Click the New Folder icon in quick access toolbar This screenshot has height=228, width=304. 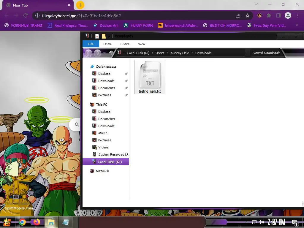104,36
